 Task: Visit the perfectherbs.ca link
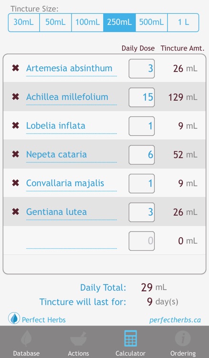point(175,320)
